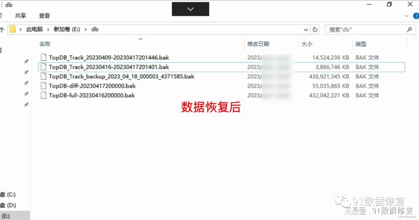Image resolution: width=419 pixels, height=220 pixels.
Task: Click size value 14,524,236 KB
Action: pyautogui.click(x=331, y=57)
